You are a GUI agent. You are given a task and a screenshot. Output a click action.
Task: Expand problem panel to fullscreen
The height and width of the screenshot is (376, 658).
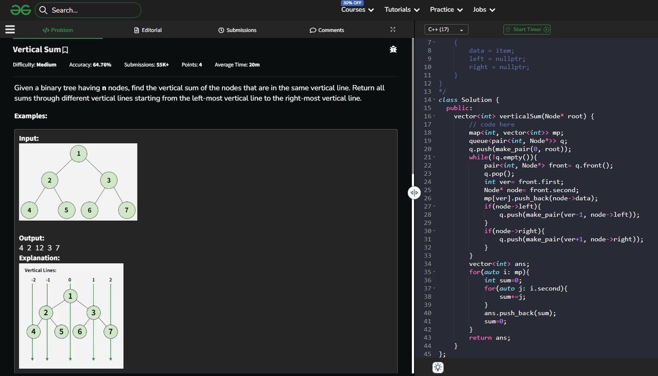393,30
